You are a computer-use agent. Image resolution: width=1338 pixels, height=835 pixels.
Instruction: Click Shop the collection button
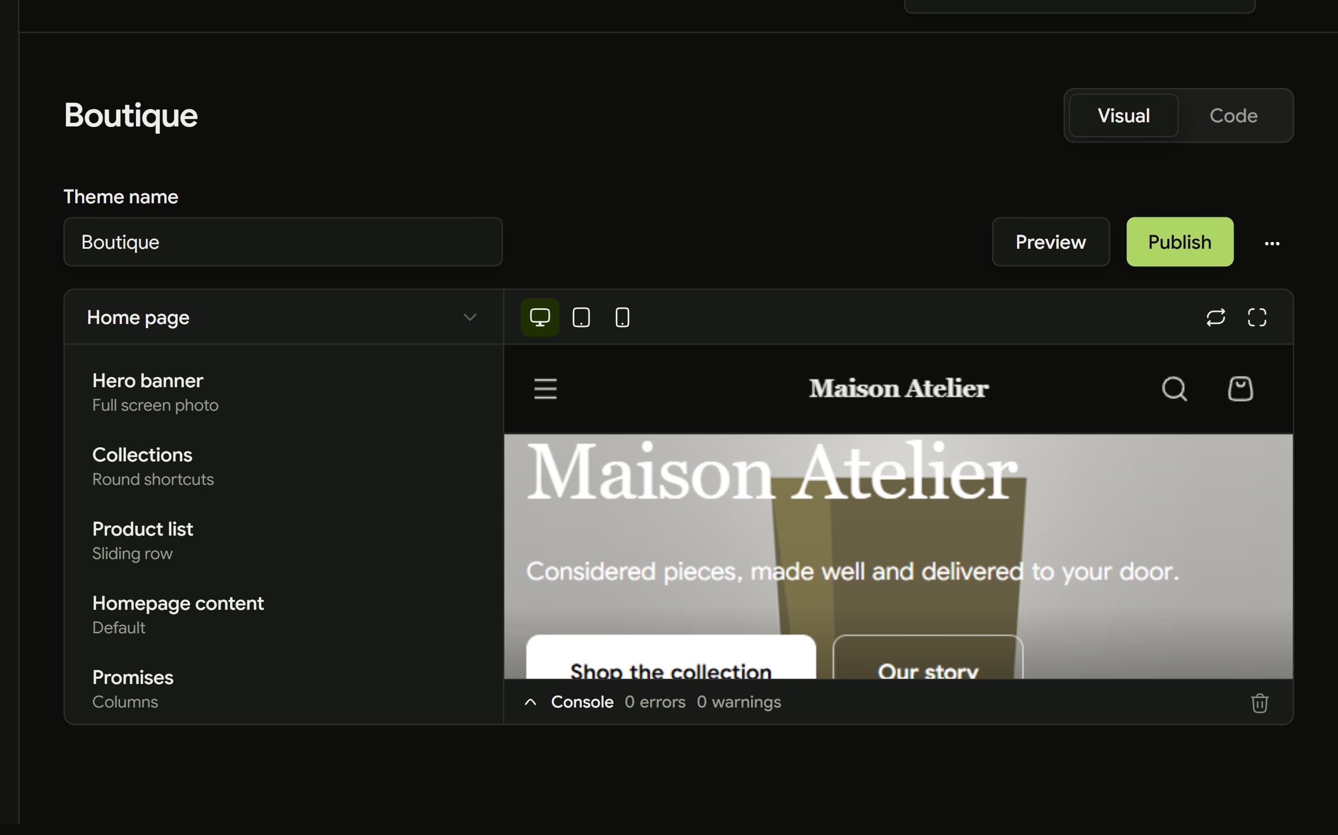point(671,657)
